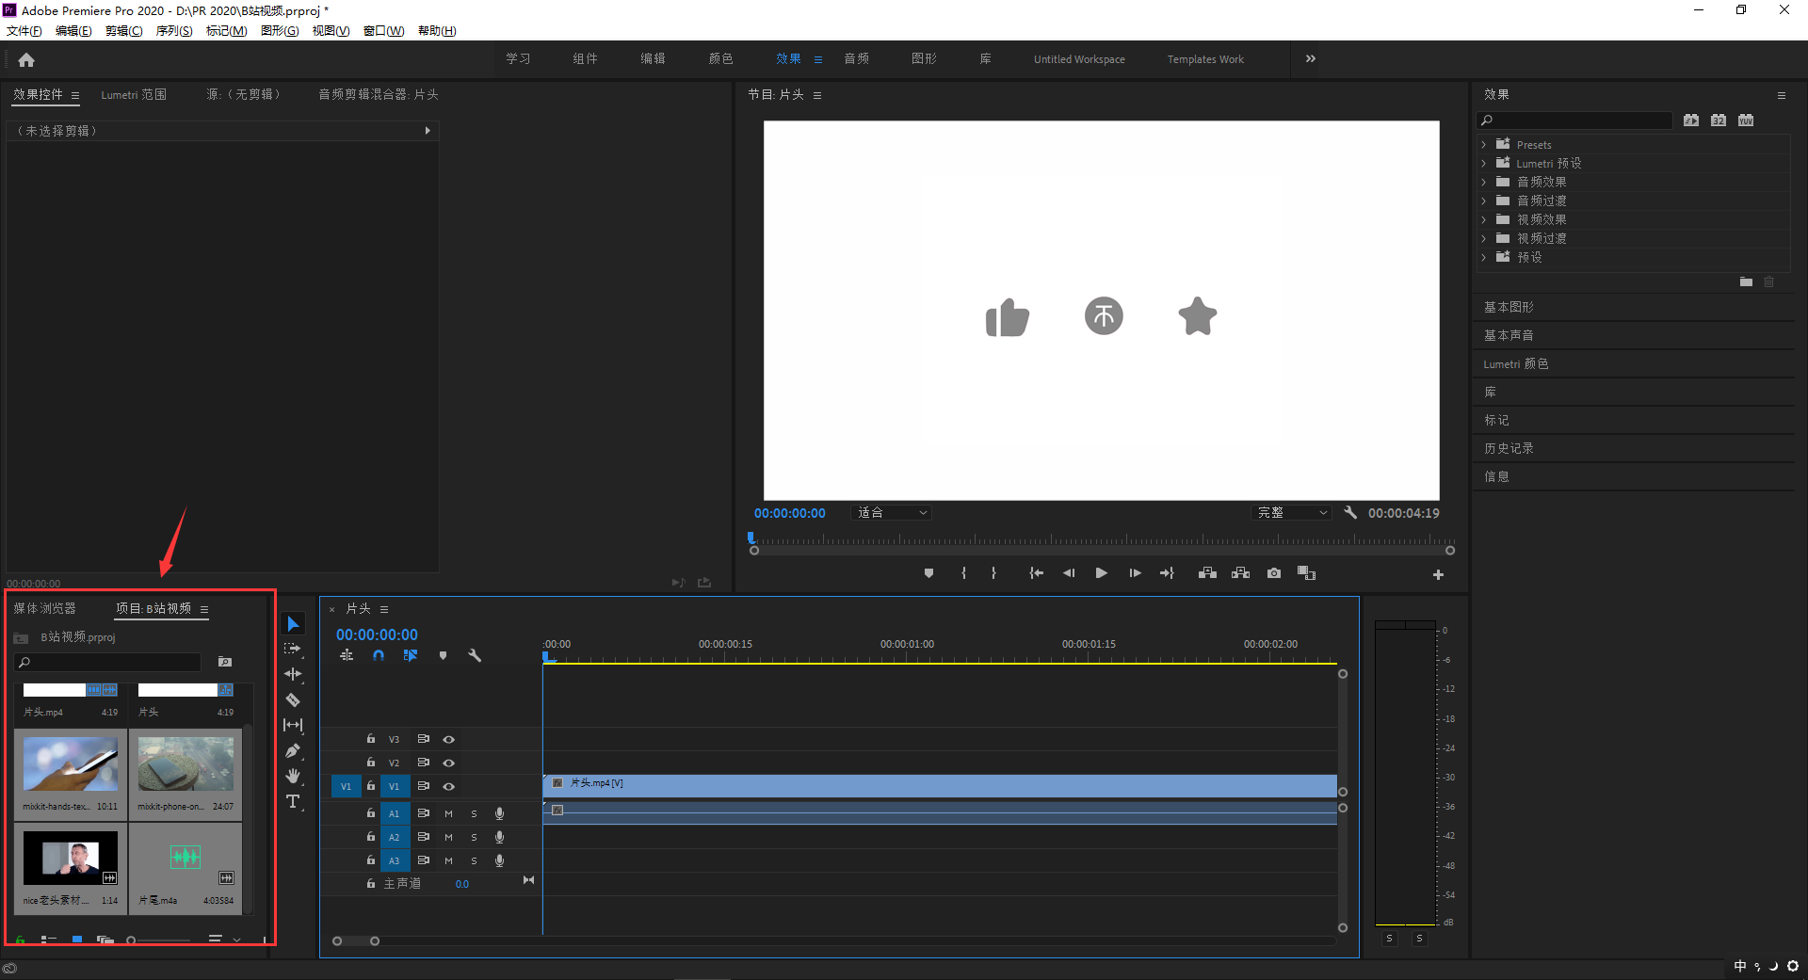Expand Lumetri 预设 folder

point(1484,163)
